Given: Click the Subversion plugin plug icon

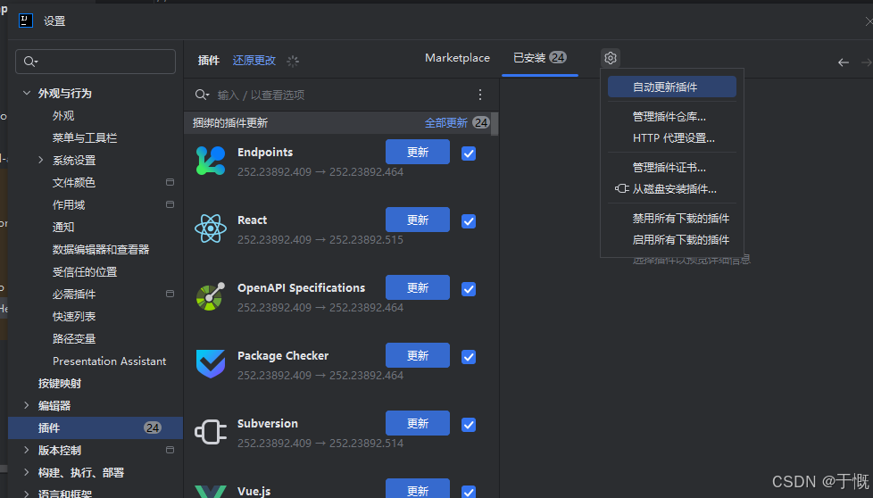Looking at the screenshot, I should click(211, 432).
